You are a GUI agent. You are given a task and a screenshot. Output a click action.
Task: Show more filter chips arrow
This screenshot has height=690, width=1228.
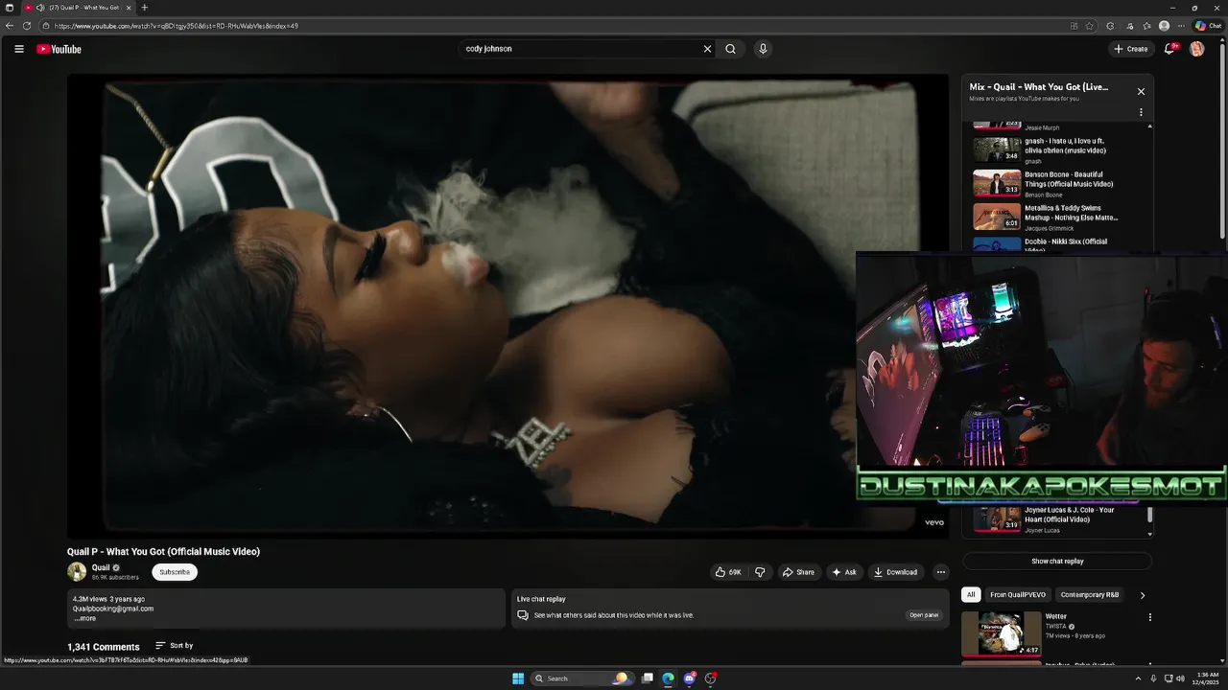click(x=1142, y=595)
